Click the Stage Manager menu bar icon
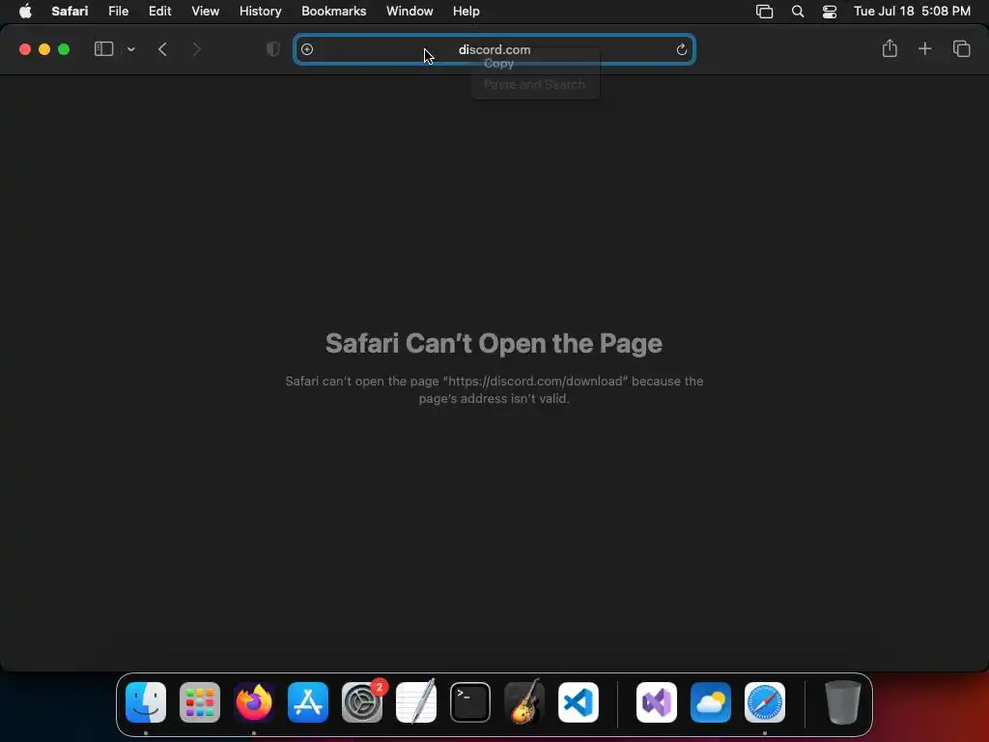The width and height of the screenshot is (989, 742). (765, 11)
